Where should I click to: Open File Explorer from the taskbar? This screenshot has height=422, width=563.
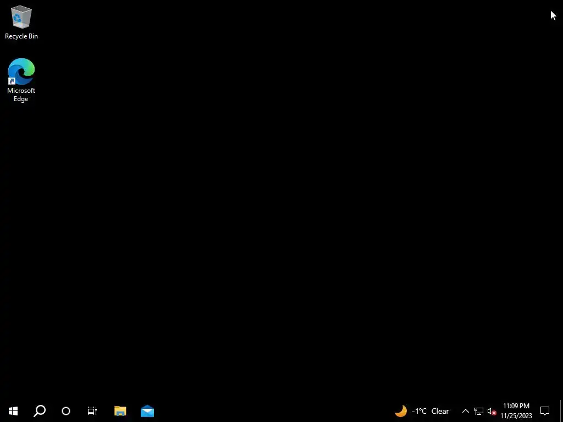(x=120, y=411)
